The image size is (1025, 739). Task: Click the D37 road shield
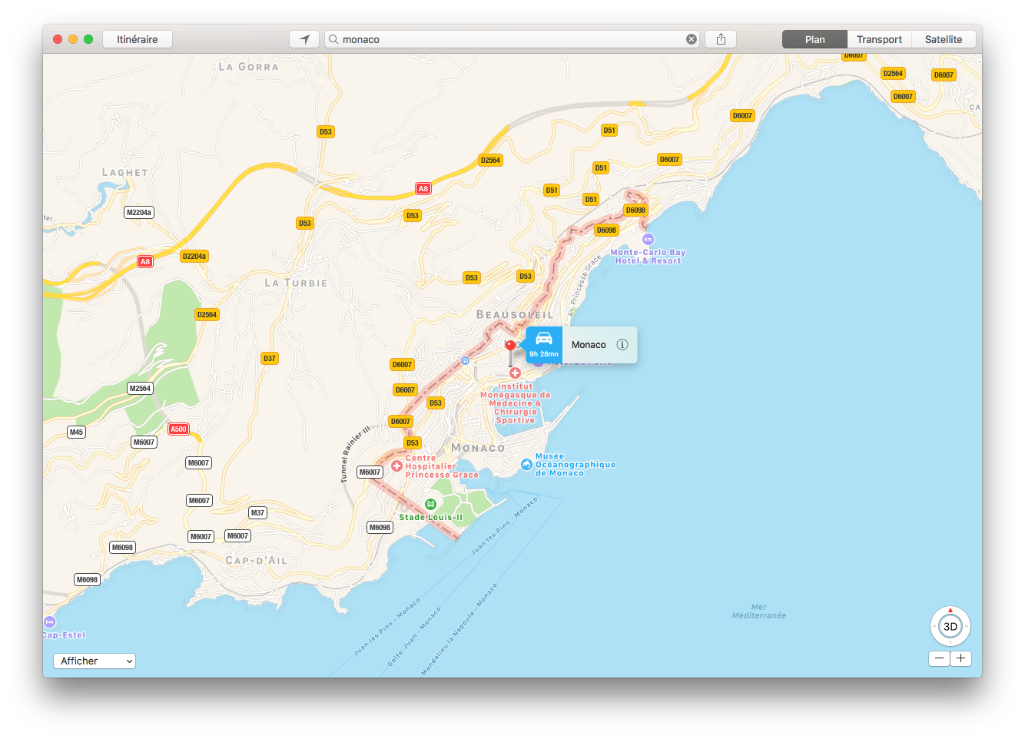pyautogui.click(x=269, y=358)
